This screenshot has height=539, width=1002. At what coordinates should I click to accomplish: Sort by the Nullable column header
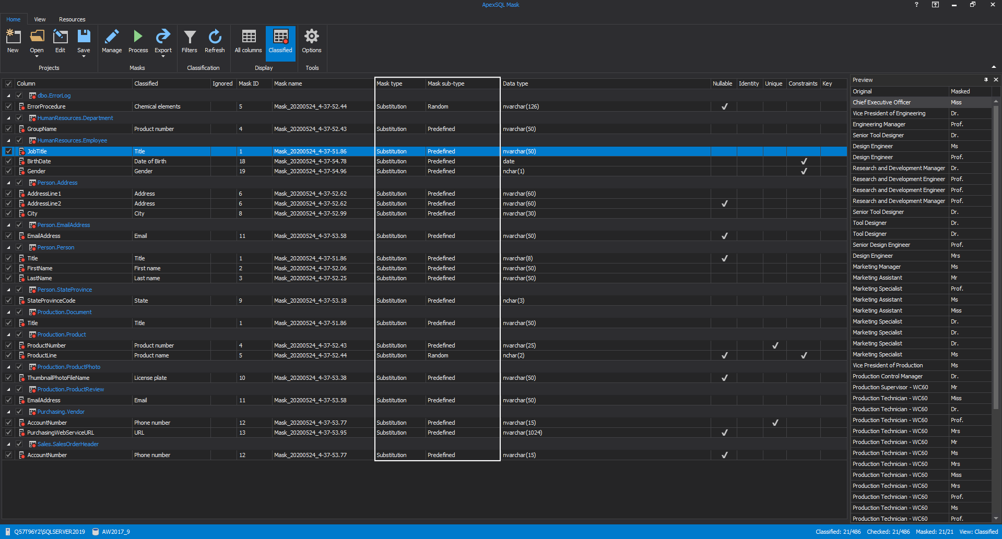(723, 83)
